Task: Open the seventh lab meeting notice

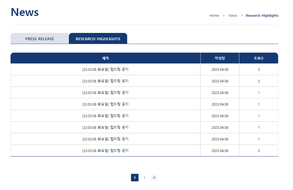Action: [105, 139]
